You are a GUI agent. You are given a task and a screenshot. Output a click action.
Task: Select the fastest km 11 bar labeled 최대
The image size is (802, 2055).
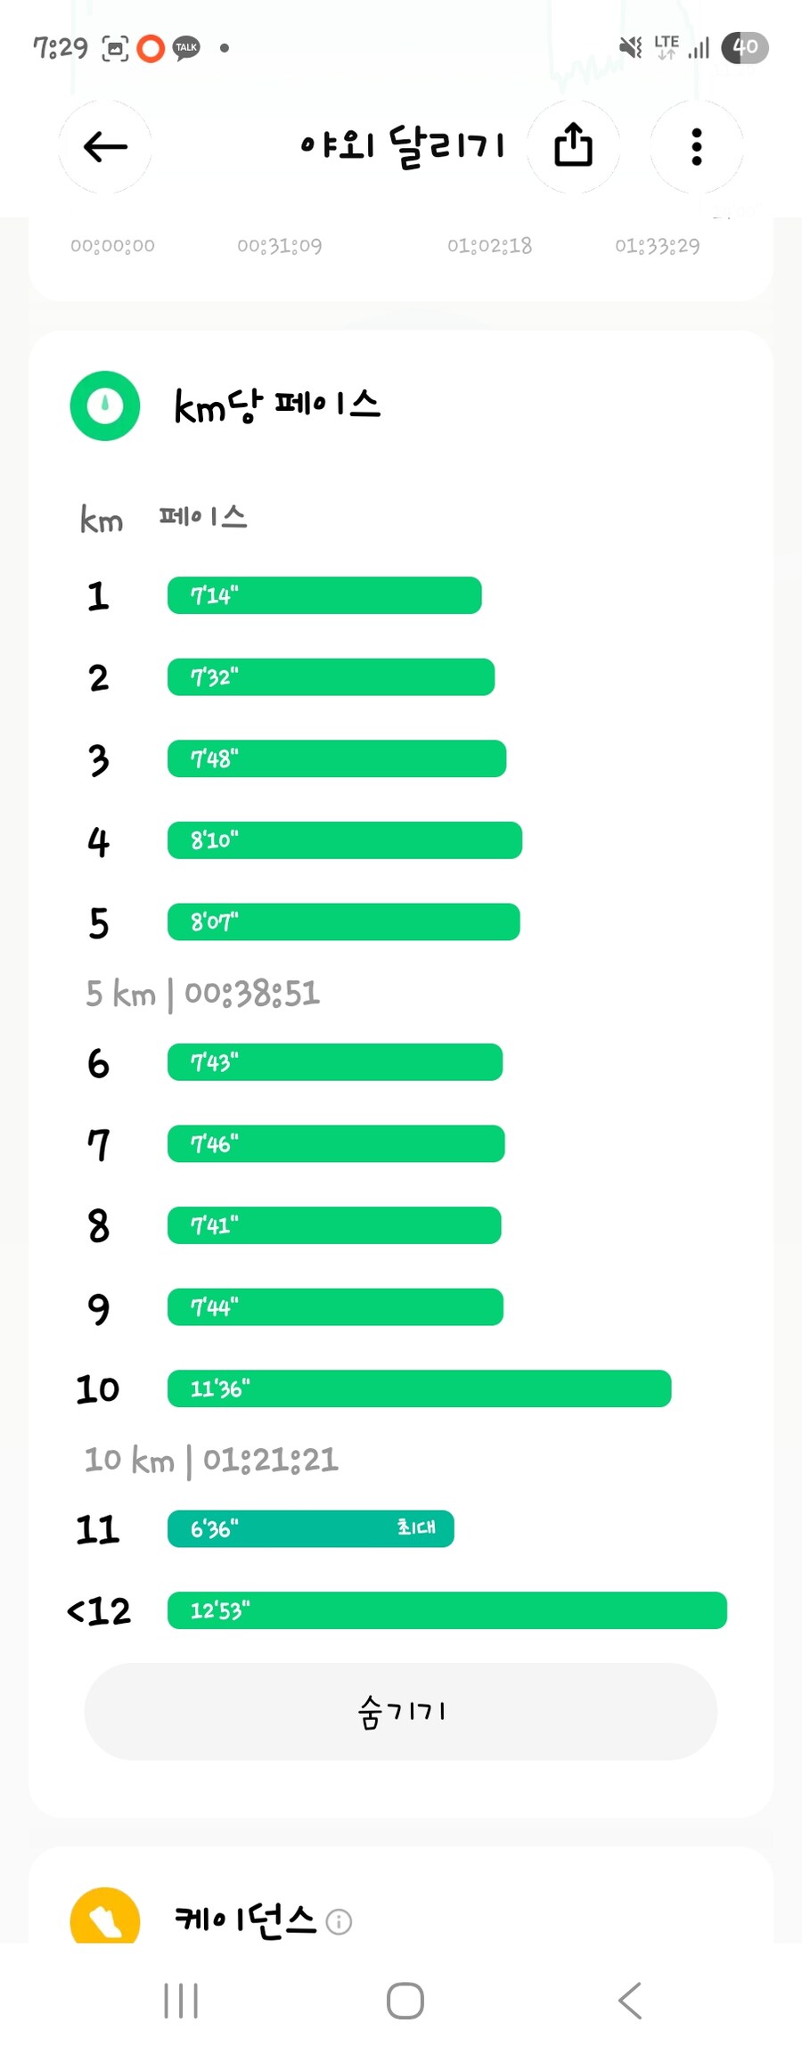311,1528
